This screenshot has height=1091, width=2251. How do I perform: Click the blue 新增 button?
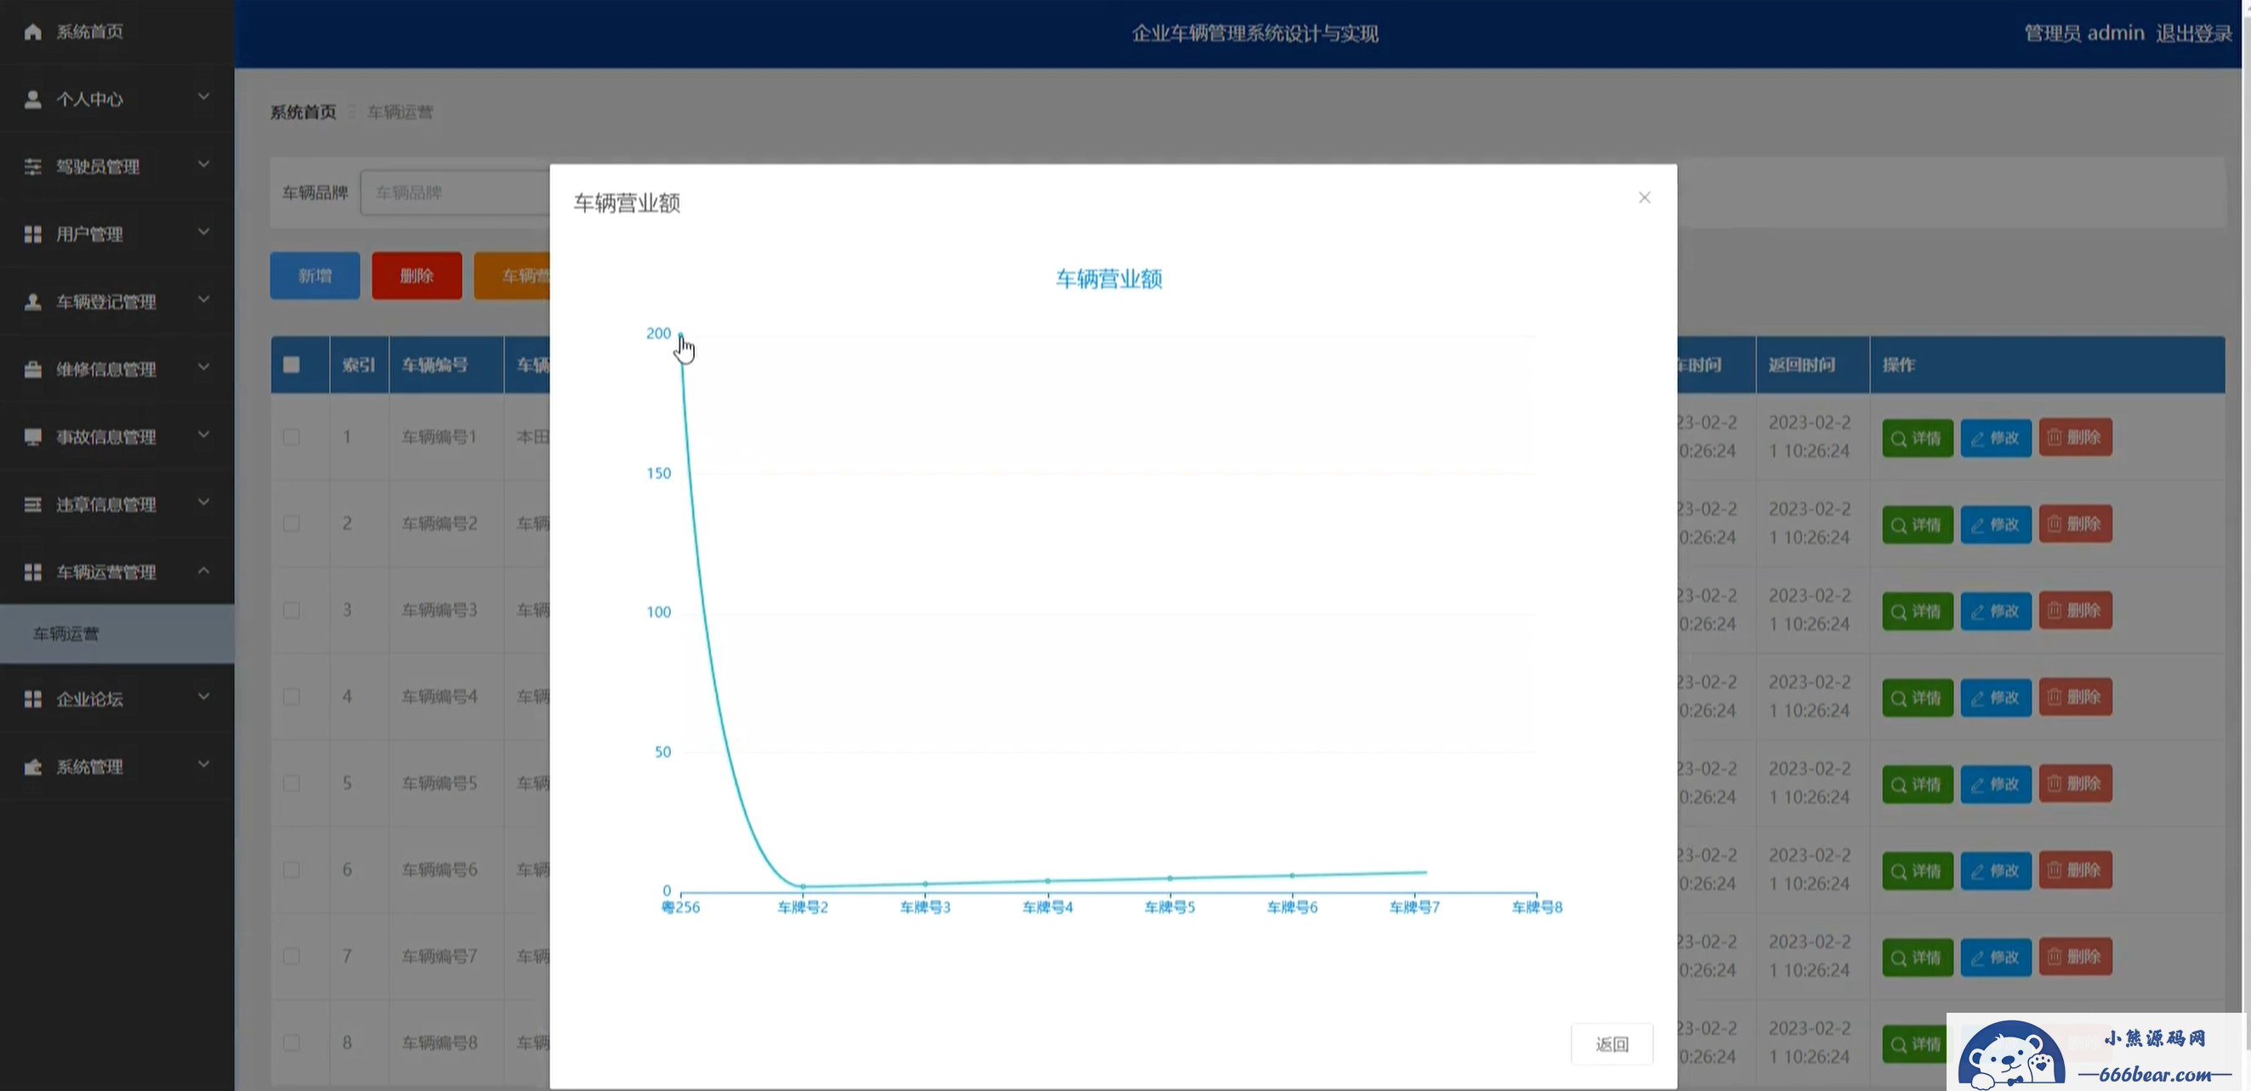pyautogui.click(x=315, y=276)
